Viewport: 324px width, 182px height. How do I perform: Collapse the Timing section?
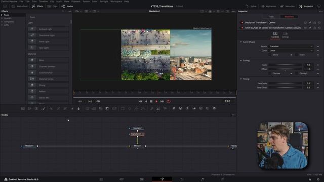[241, 79]
